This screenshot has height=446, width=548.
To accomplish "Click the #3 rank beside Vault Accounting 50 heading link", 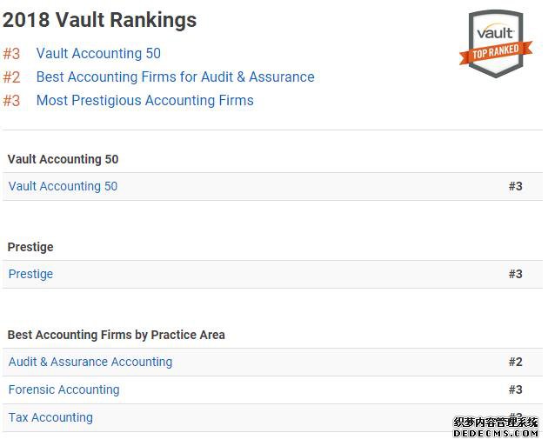I will click(x=11, y=54).
